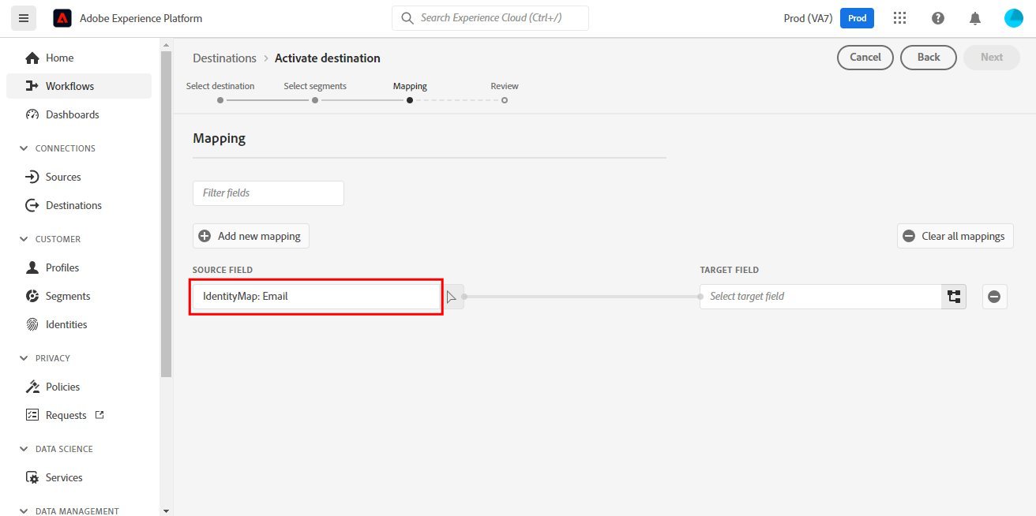Screen dimensions: 1036x516
Task: Click the help question mark icon
Action: click(x=938, y=18)
